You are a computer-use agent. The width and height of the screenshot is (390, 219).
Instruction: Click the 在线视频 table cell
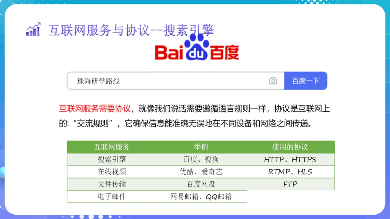[112, 172]
